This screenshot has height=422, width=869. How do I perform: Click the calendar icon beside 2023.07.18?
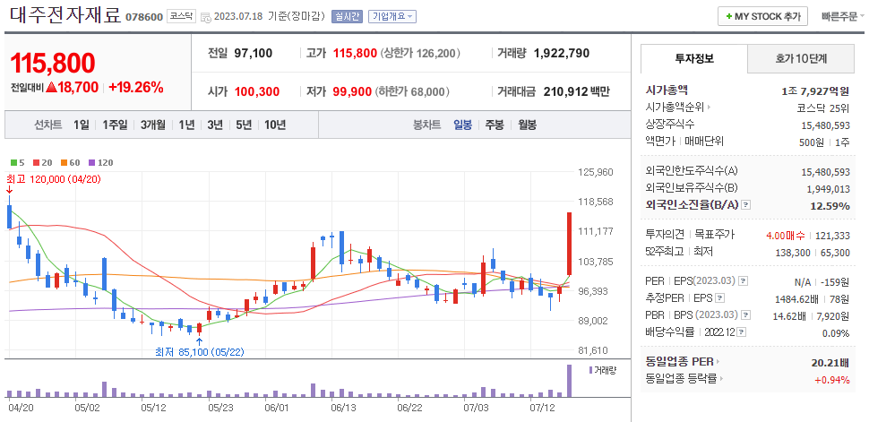click(x=206, y=17)
